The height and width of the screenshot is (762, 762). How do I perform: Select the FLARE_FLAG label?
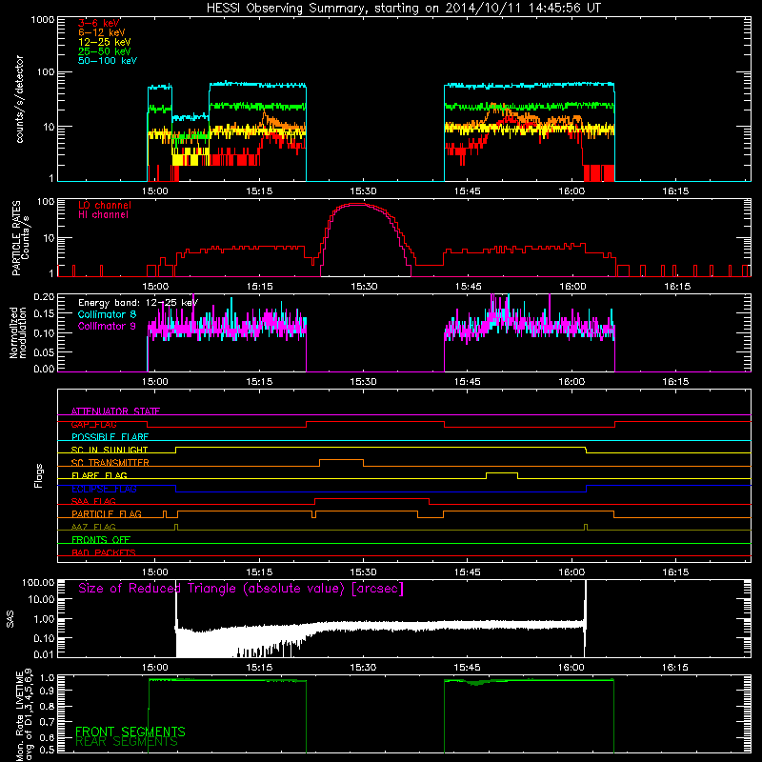tap(99, 475)
